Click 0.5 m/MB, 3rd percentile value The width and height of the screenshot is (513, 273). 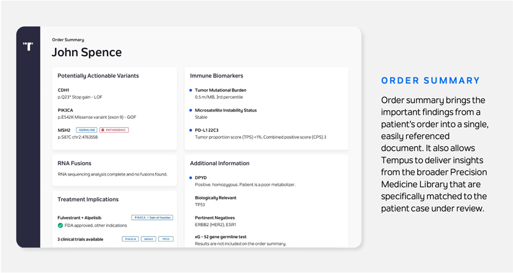click(x=219, y=97)
